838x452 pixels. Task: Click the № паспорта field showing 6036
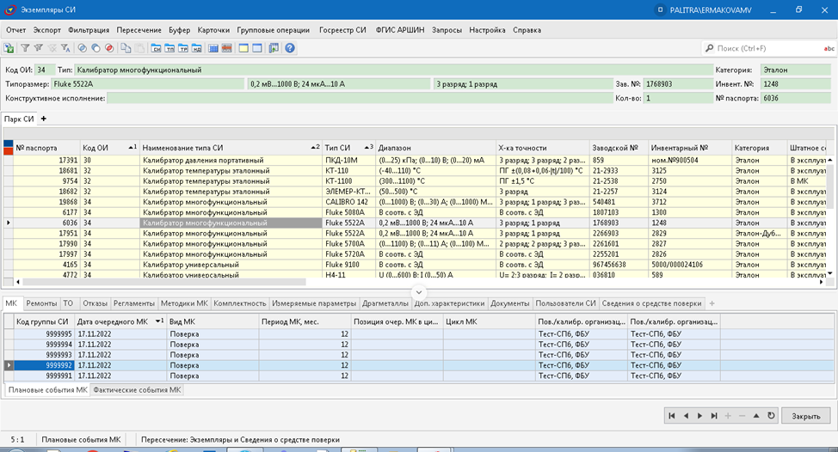click(796, 98)
